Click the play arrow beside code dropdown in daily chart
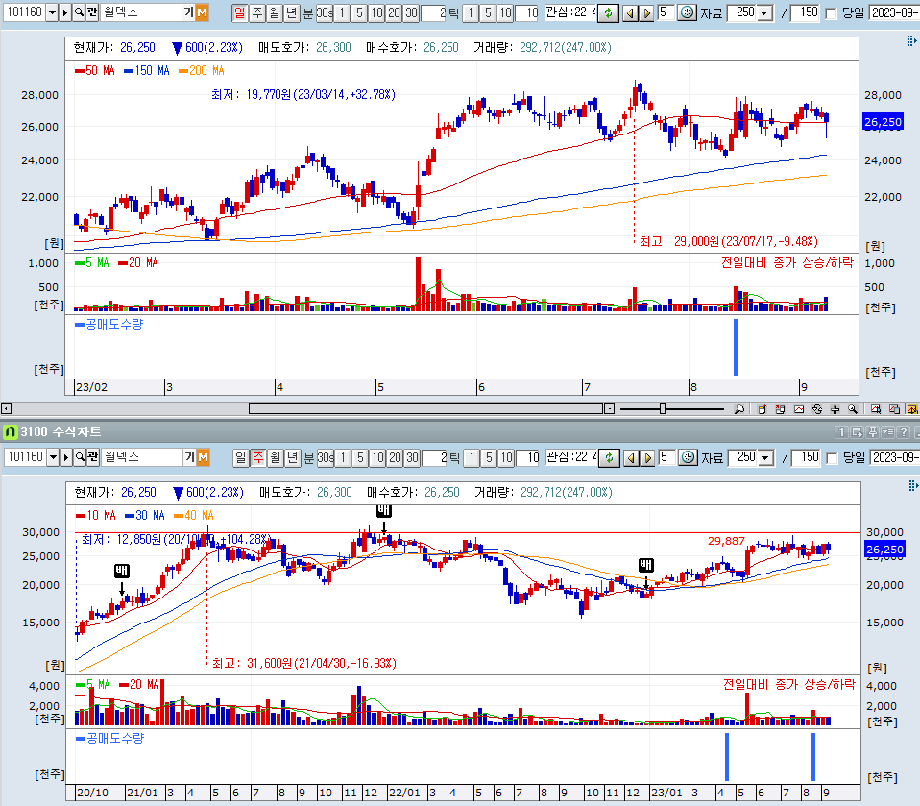The image size is (920, 806). click(65, 12)
